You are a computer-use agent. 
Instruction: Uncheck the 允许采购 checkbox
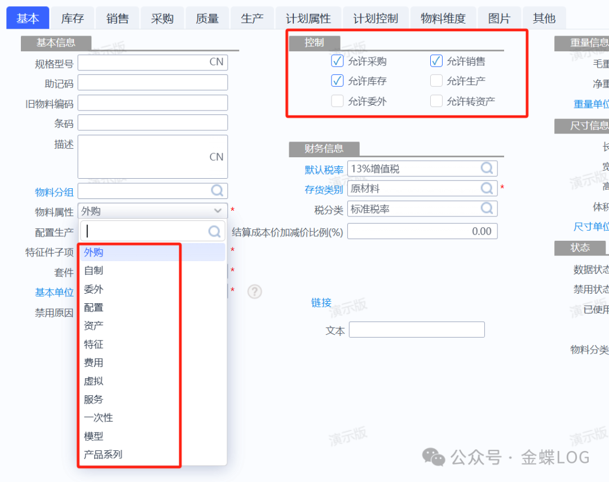[337, 61]
